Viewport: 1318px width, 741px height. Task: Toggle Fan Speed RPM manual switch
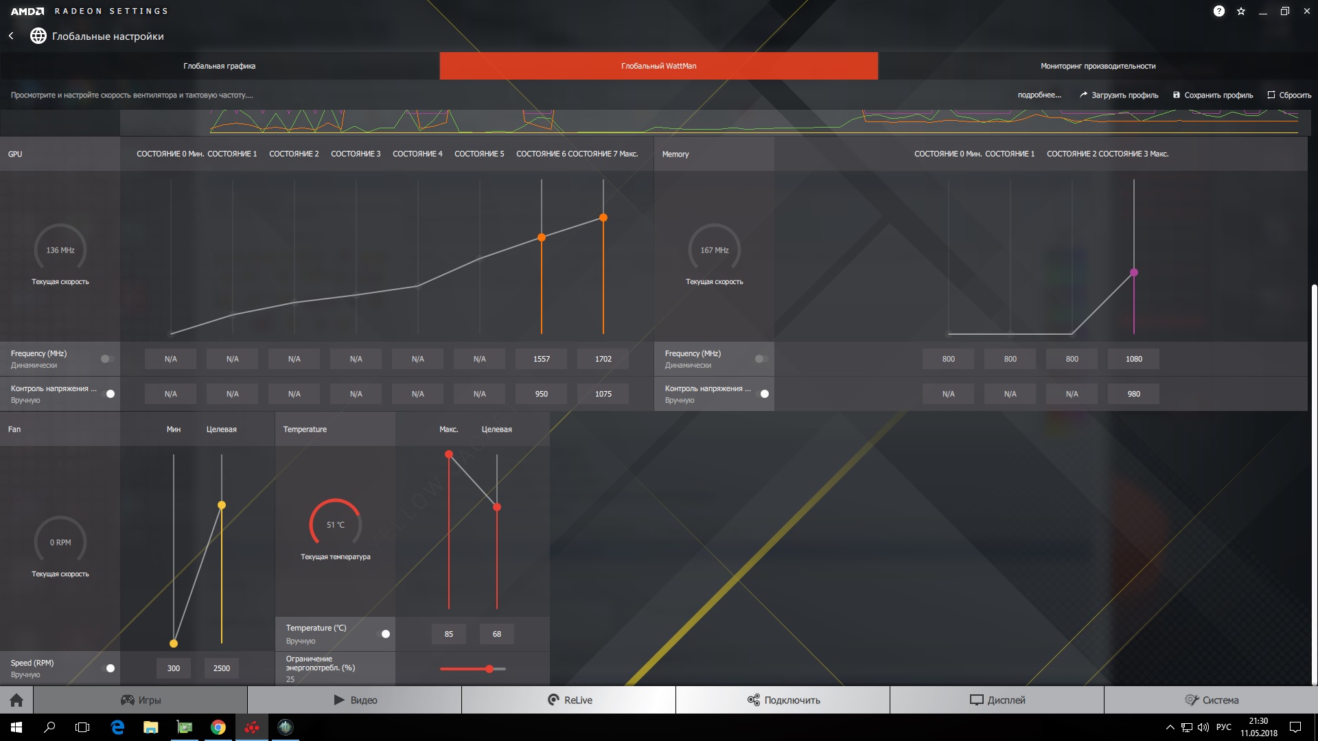(108, 668)
